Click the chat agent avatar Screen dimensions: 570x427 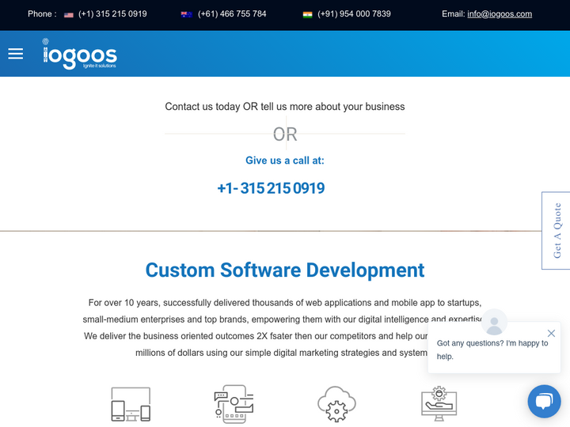click(x=494, y=323)
